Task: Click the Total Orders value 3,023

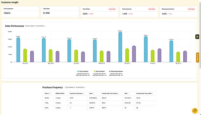Action: 85,14
